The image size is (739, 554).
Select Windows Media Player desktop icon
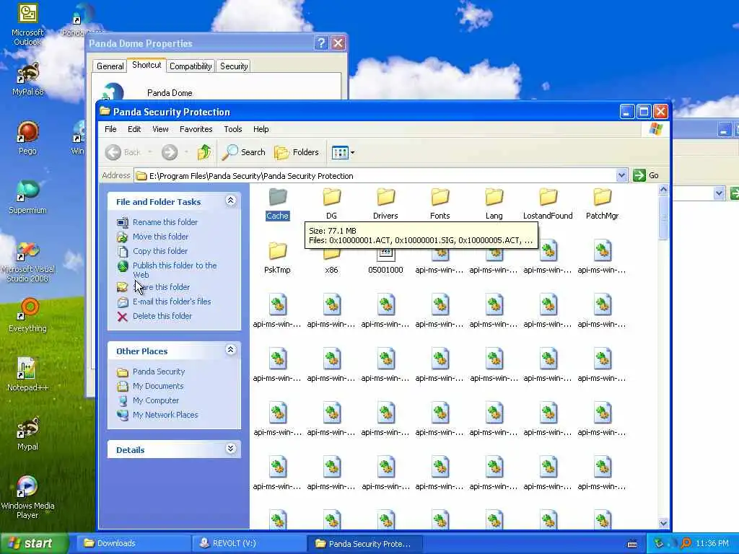tap(27, 497)
